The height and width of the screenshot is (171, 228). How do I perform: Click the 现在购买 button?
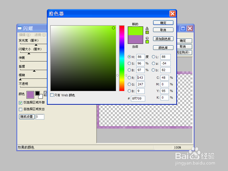[184, 52]
